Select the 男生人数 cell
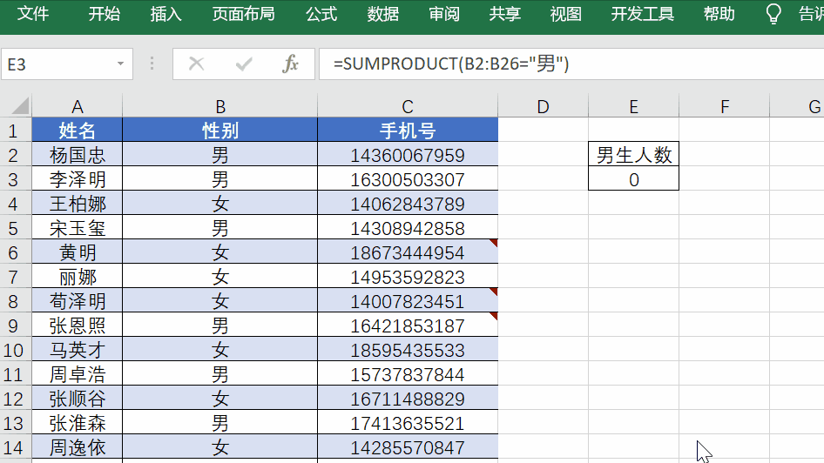 634,154
